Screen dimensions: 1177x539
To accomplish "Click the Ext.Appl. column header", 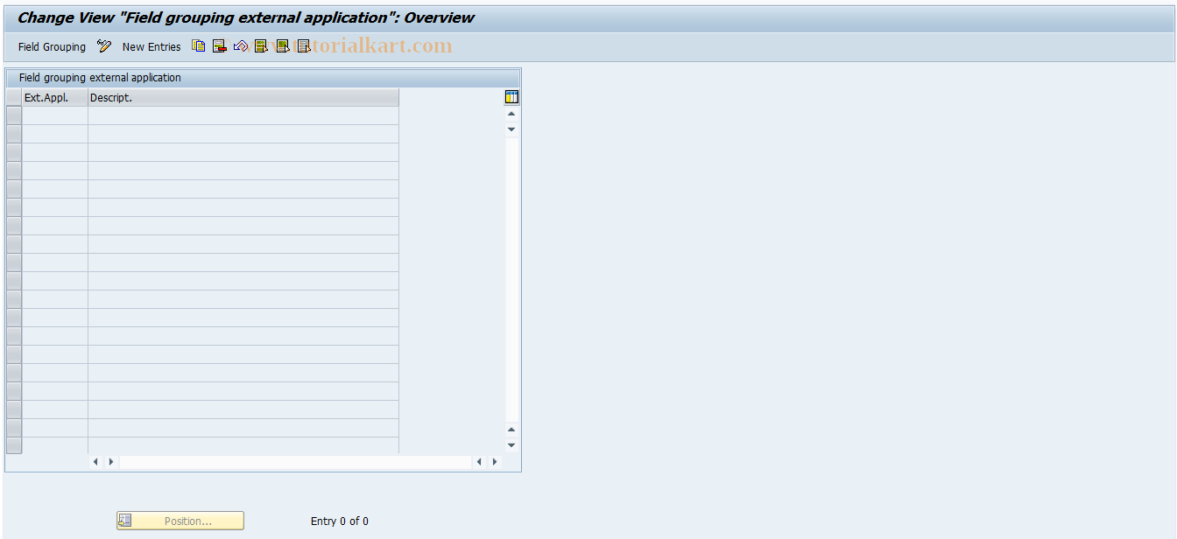I will click(55, 98).
